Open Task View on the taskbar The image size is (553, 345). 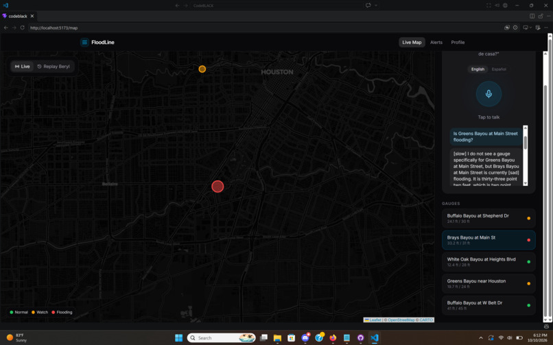[x=263, y=338]
